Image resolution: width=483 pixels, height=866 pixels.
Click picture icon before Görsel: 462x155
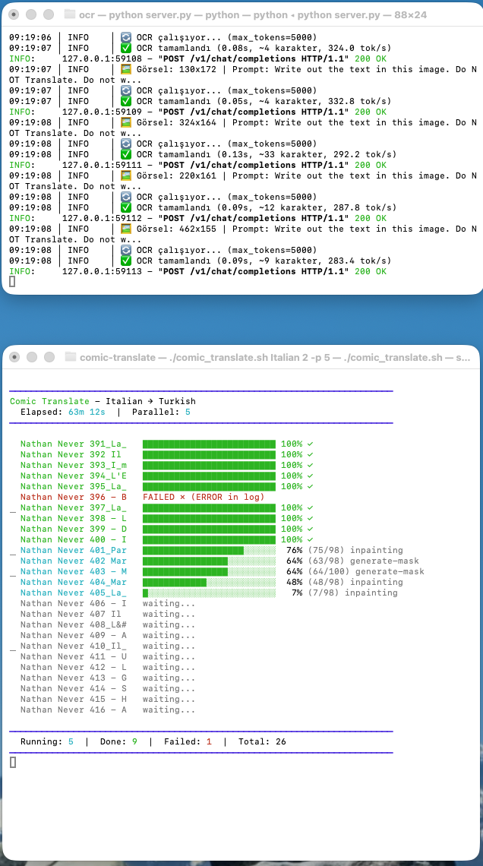click(126, 228)
